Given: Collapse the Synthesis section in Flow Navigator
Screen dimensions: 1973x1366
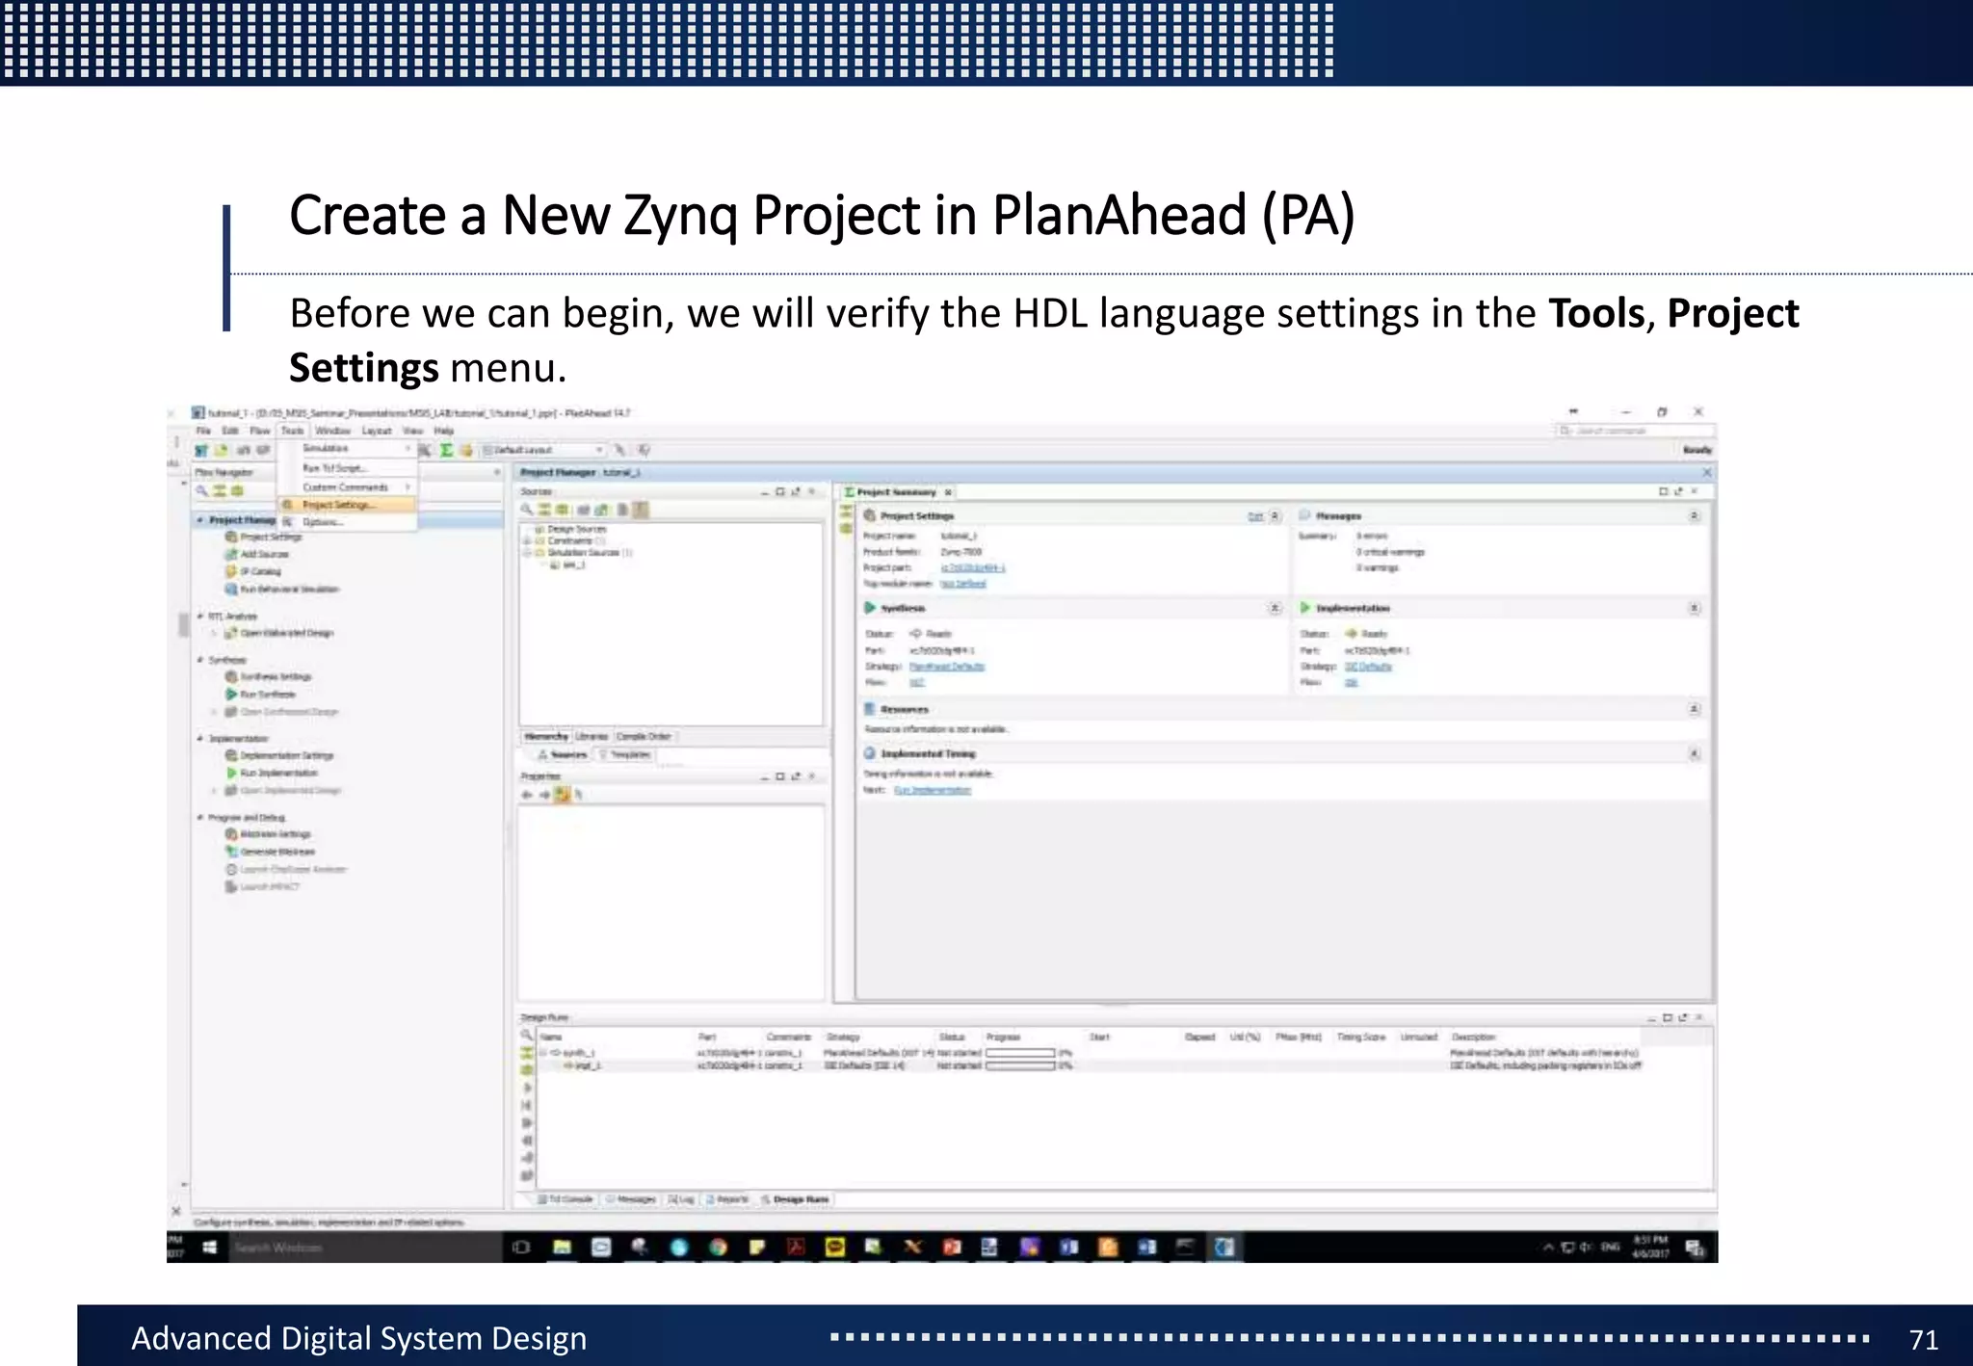Looking at the screenshot, I should pyautogui.click(x=200, y=660).
